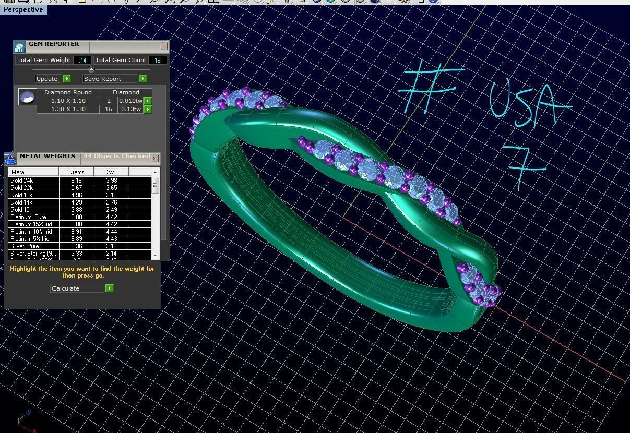Select the Silver, Sterling row
Image resolution: width=630 pixels, height=433 pixels.
79,254
